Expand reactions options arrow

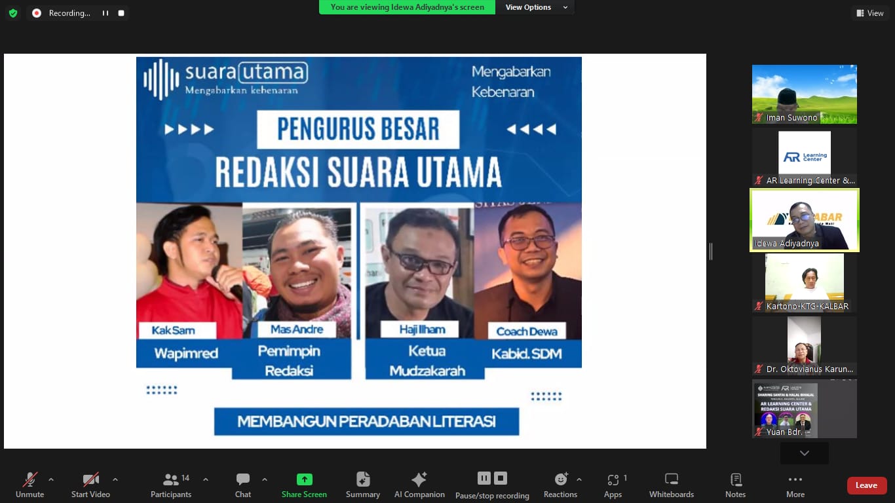pos(579,479)
